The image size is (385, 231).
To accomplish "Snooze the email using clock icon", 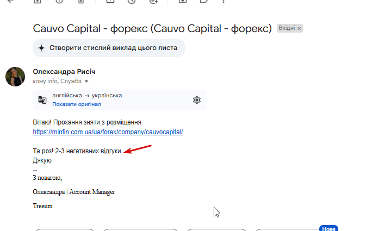I will [x=132, y=1].
